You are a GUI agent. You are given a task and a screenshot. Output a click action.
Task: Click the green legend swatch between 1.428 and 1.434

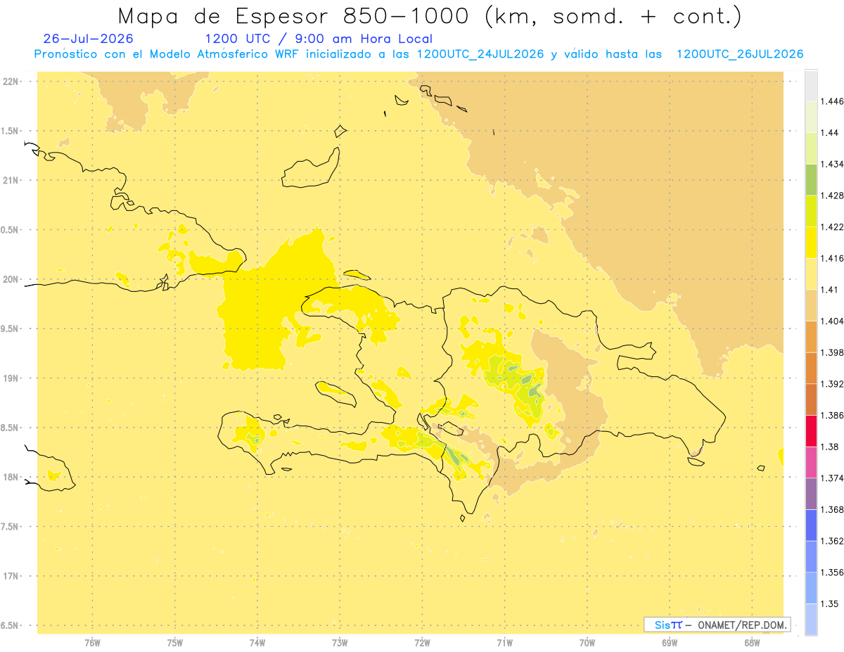[x=811, y=179]
